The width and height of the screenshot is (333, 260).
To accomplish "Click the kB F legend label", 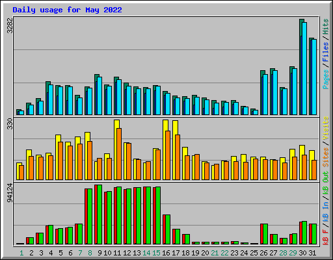I will point(326,237).
